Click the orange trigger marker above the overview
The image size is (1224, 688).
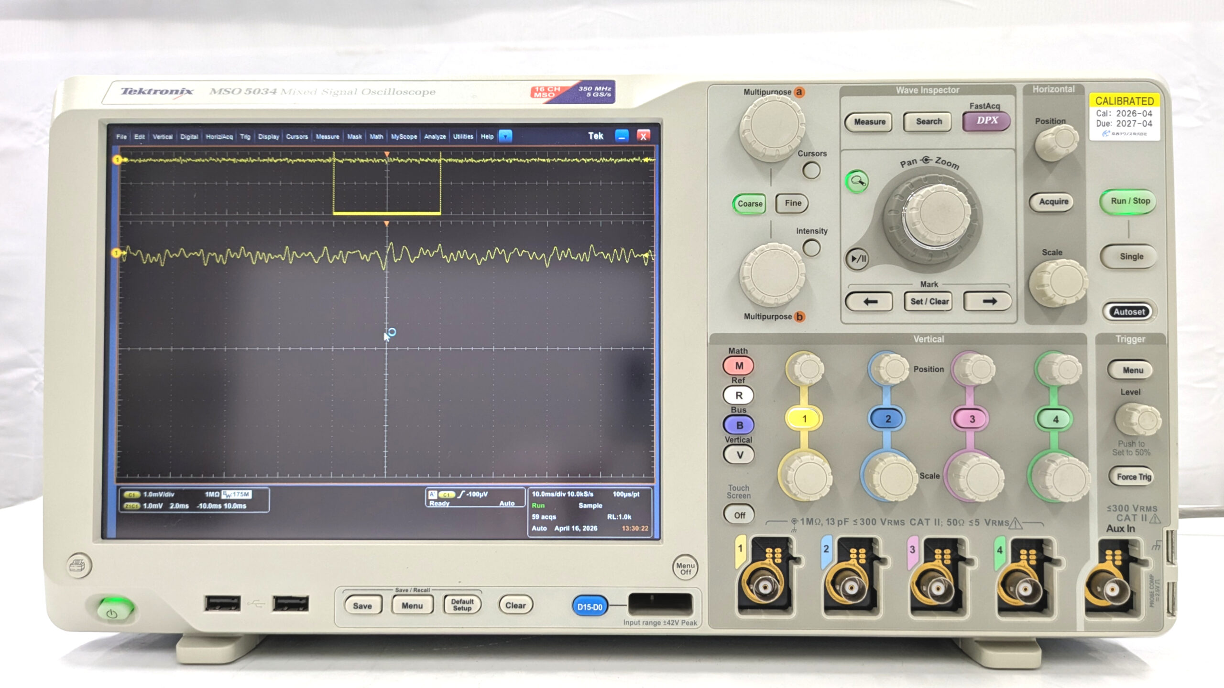(x=387, y=154)
